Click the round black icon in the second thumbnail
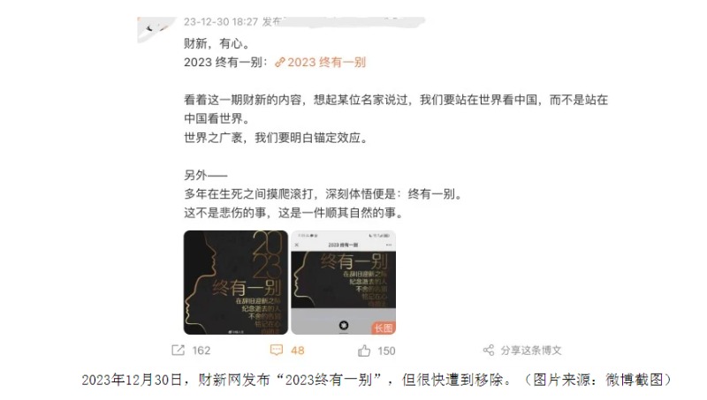Screen dimensions: 707x400 pos(344,325)
